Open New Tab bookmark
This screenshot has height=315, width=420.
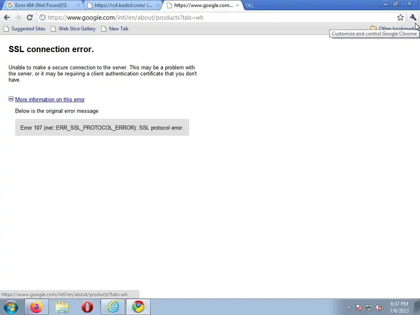[x=115, y=29]
